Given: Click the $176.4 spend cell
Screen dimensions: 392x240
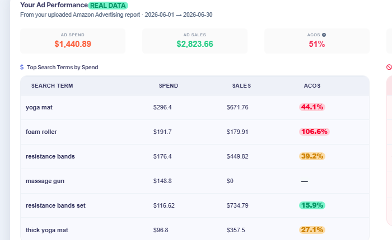Looking at the screenshot, I should click(162, 156).
